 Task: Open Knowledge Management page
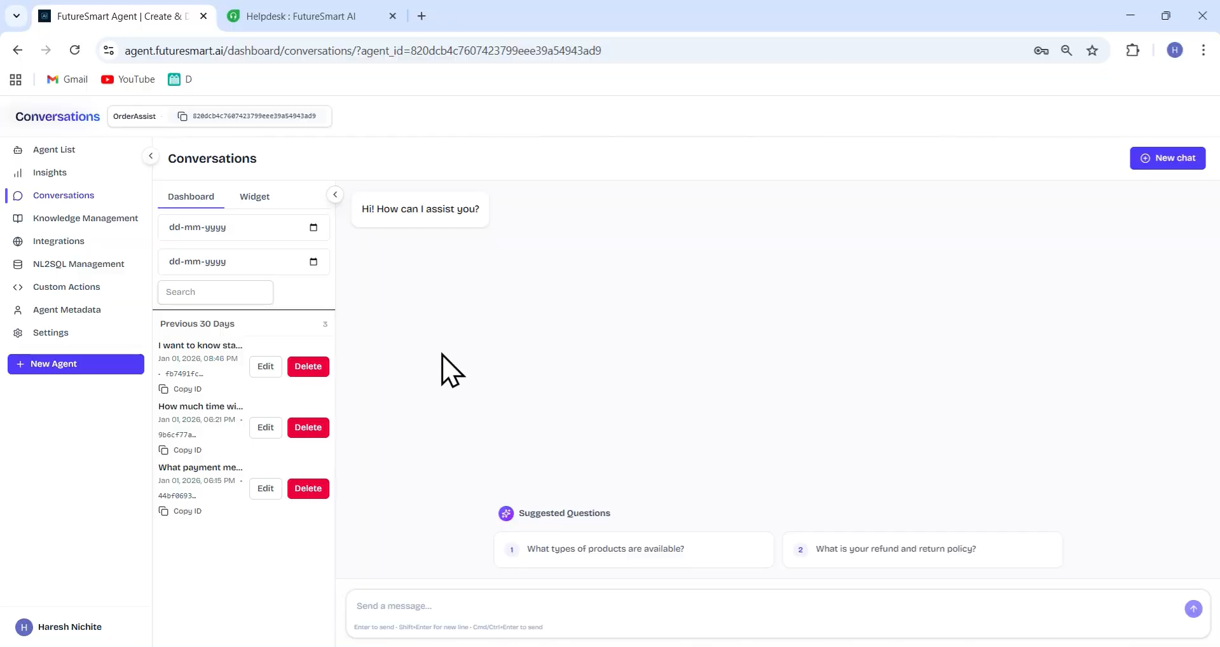point(85,218)
